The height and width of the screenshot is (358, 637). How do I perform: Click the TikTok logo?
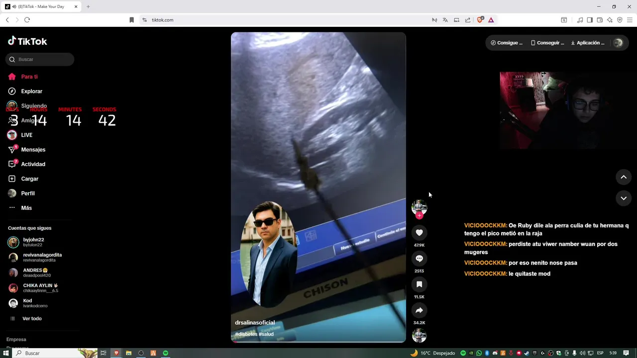[27, 41]
